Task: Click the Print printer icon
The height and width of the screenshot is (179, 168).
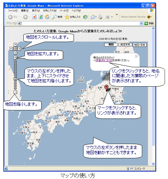Action: pos(100,17)
